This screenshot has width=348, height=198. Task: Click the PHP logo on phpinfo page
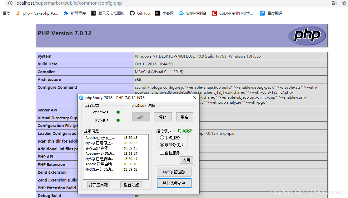[307, 35]
